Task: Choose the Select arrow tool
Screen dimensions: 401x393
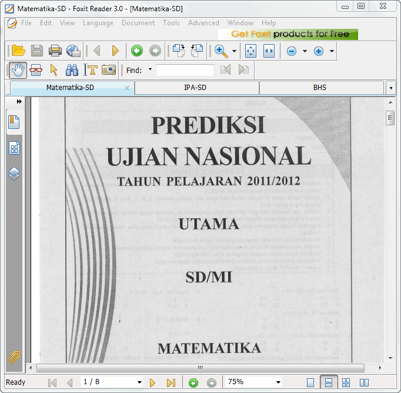Action: (x=54, y=70)
